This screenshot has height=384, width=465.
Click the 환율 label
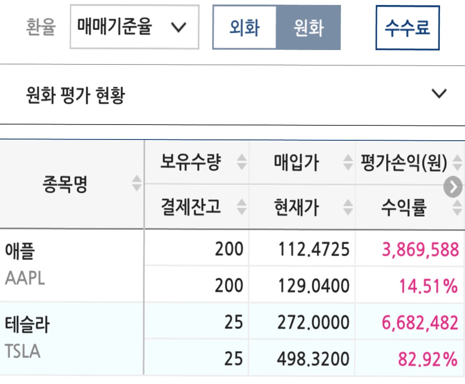pyautogui.click(x=41, y=27)
